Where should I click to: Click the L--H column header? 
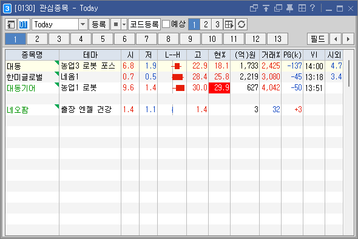[172, 55]
